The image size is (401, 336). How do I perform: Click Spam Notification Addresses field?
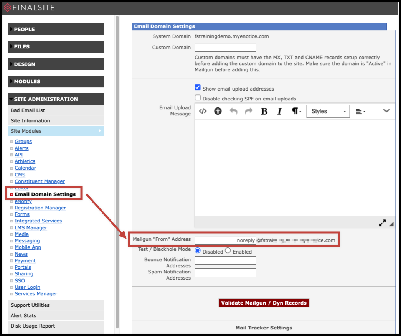coord(225,273)
